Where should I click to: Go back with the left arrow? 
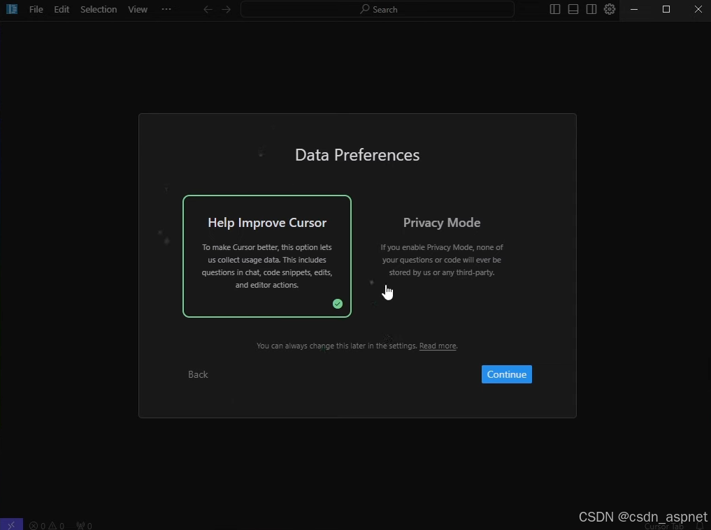208,10
